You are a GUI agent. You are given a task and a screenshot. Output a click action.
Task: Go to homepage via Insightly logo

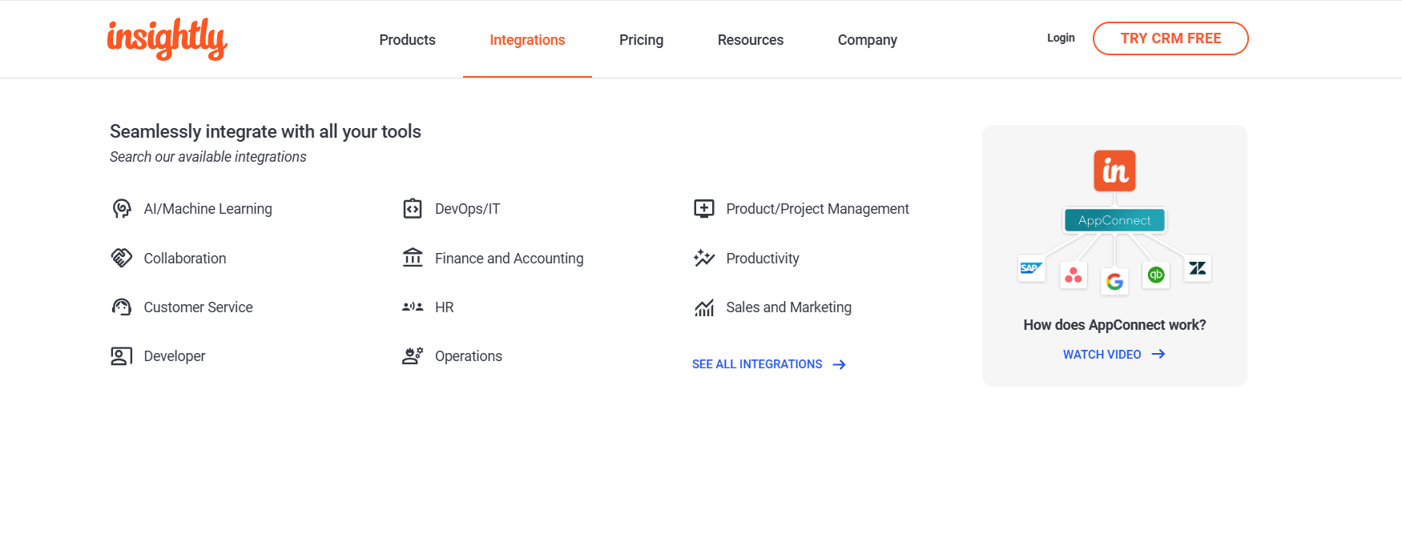[x=167, y=38]
